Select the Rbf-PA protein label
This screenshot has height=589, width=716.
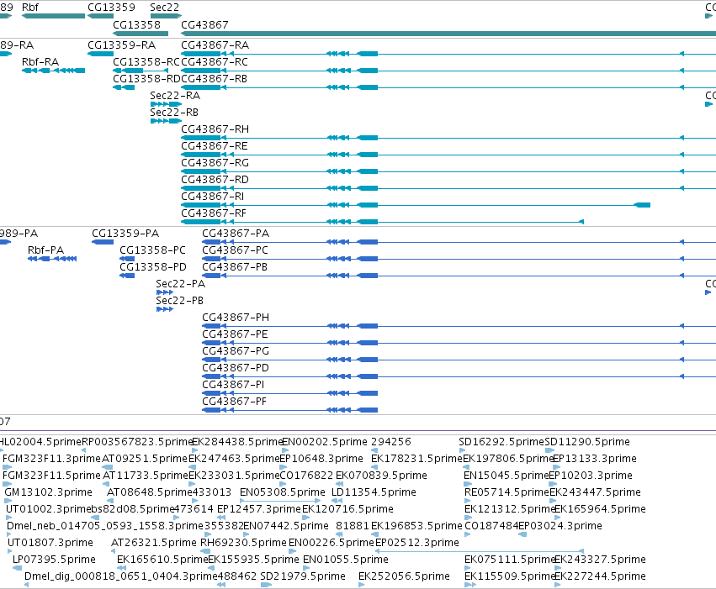(x=45, y=250)
